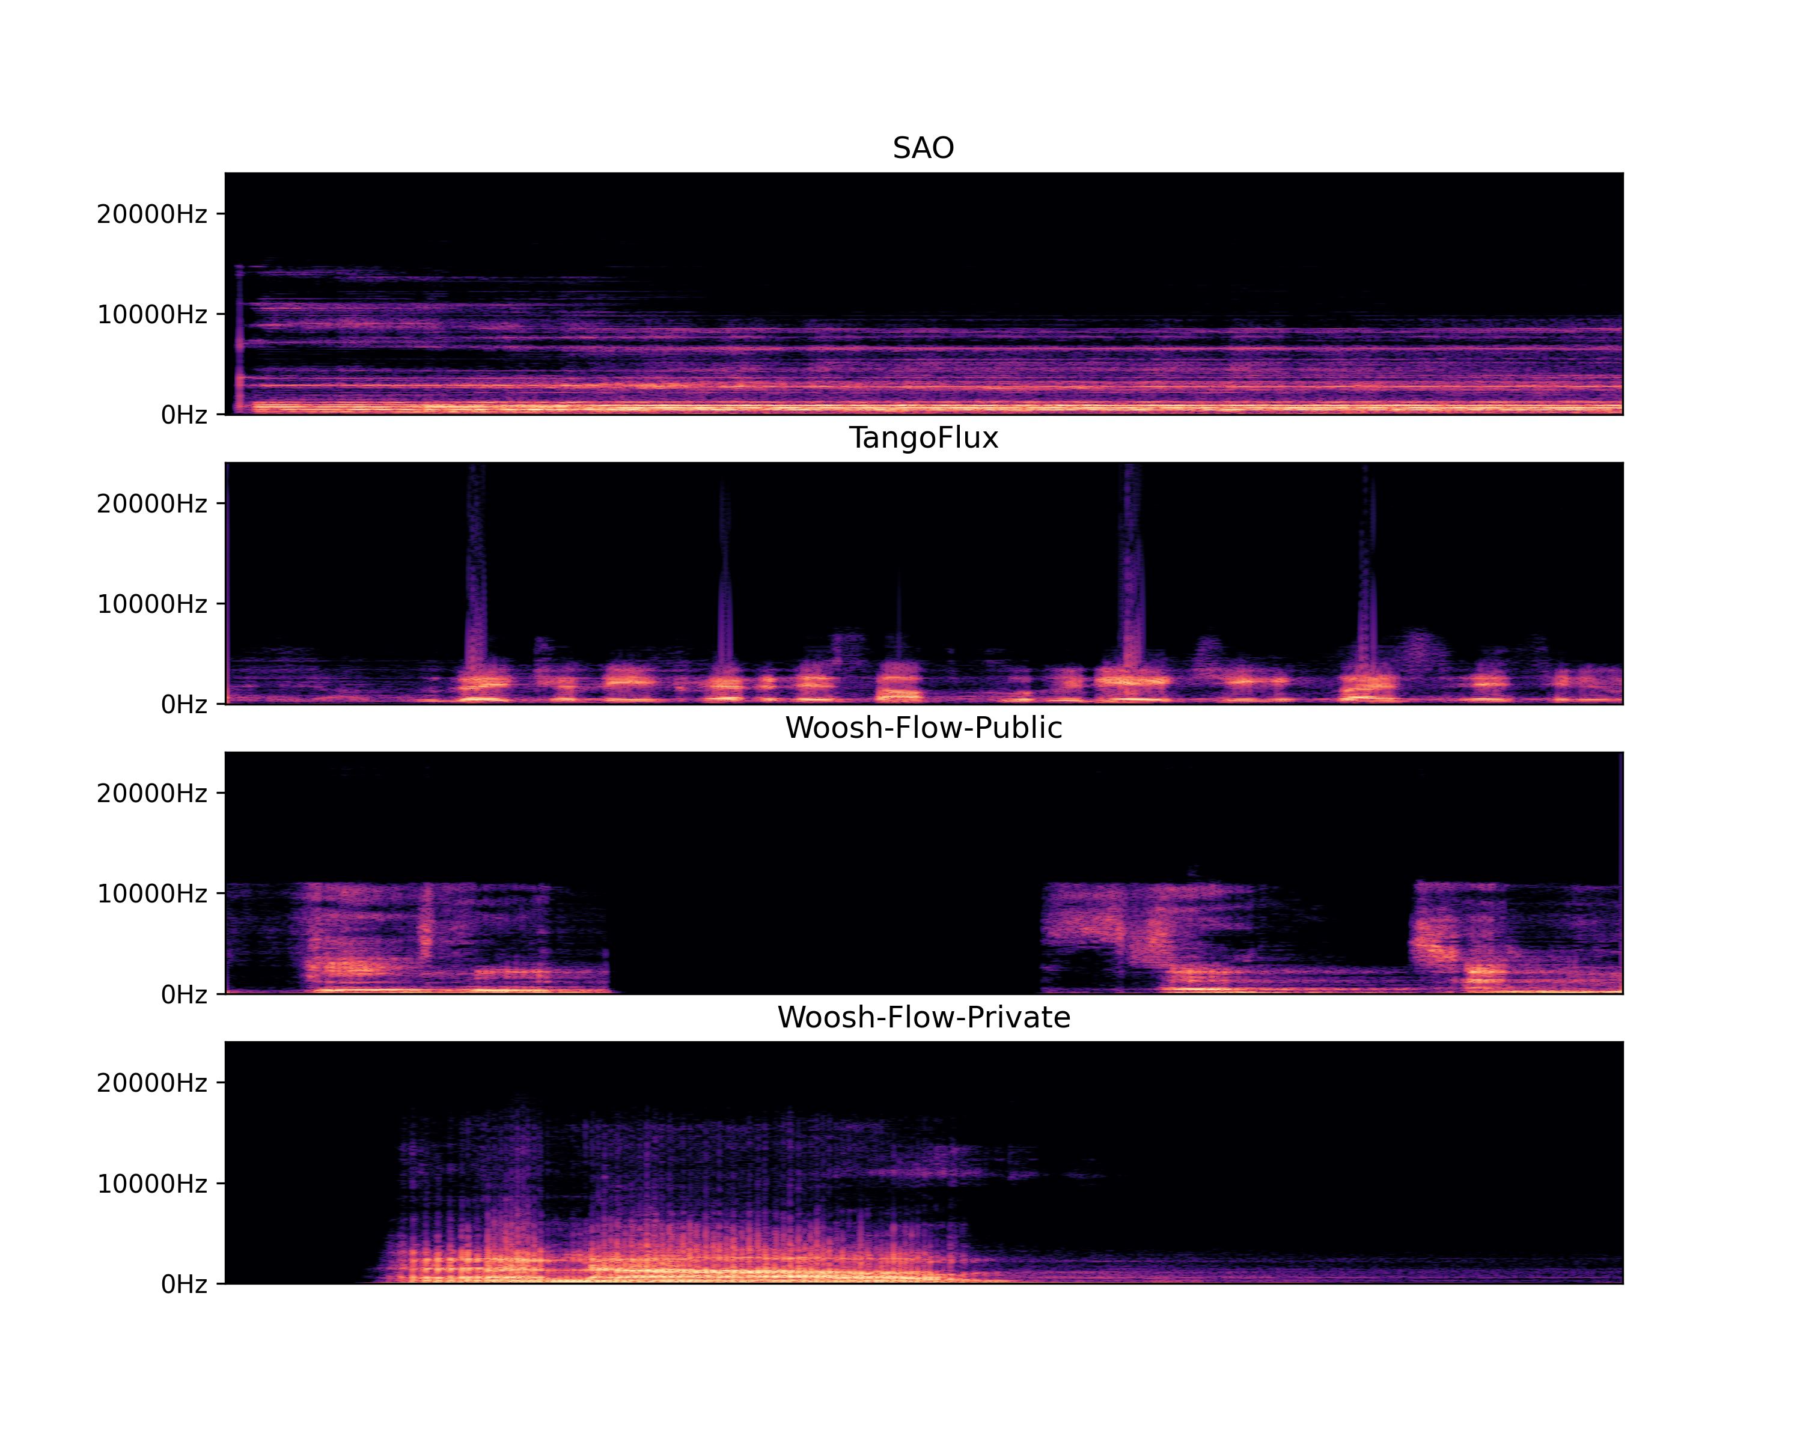This screenshot has width=1803, height=1442.
Task: Click the Woosh-Flow-Private plot title
Action: coord(923,1017)
